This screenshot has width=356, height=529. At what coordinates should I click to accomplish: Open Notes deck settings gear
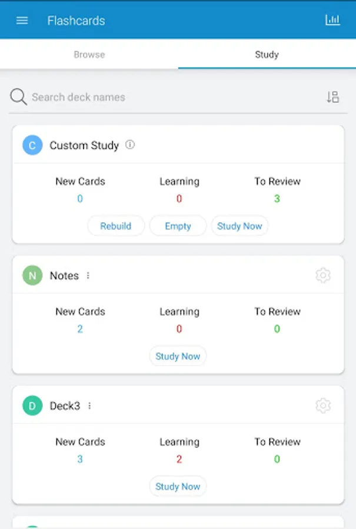(x=323, y=275)
